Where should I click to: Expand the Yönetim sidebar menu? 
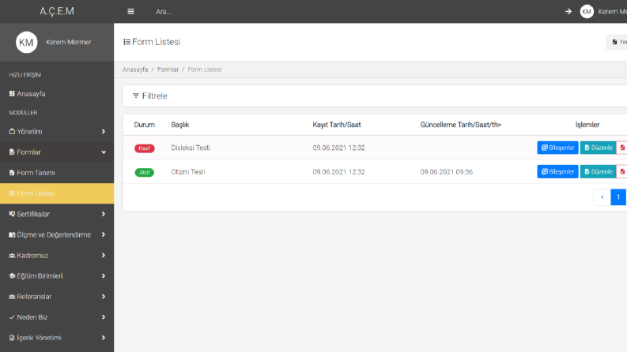(x=57, y=132)
